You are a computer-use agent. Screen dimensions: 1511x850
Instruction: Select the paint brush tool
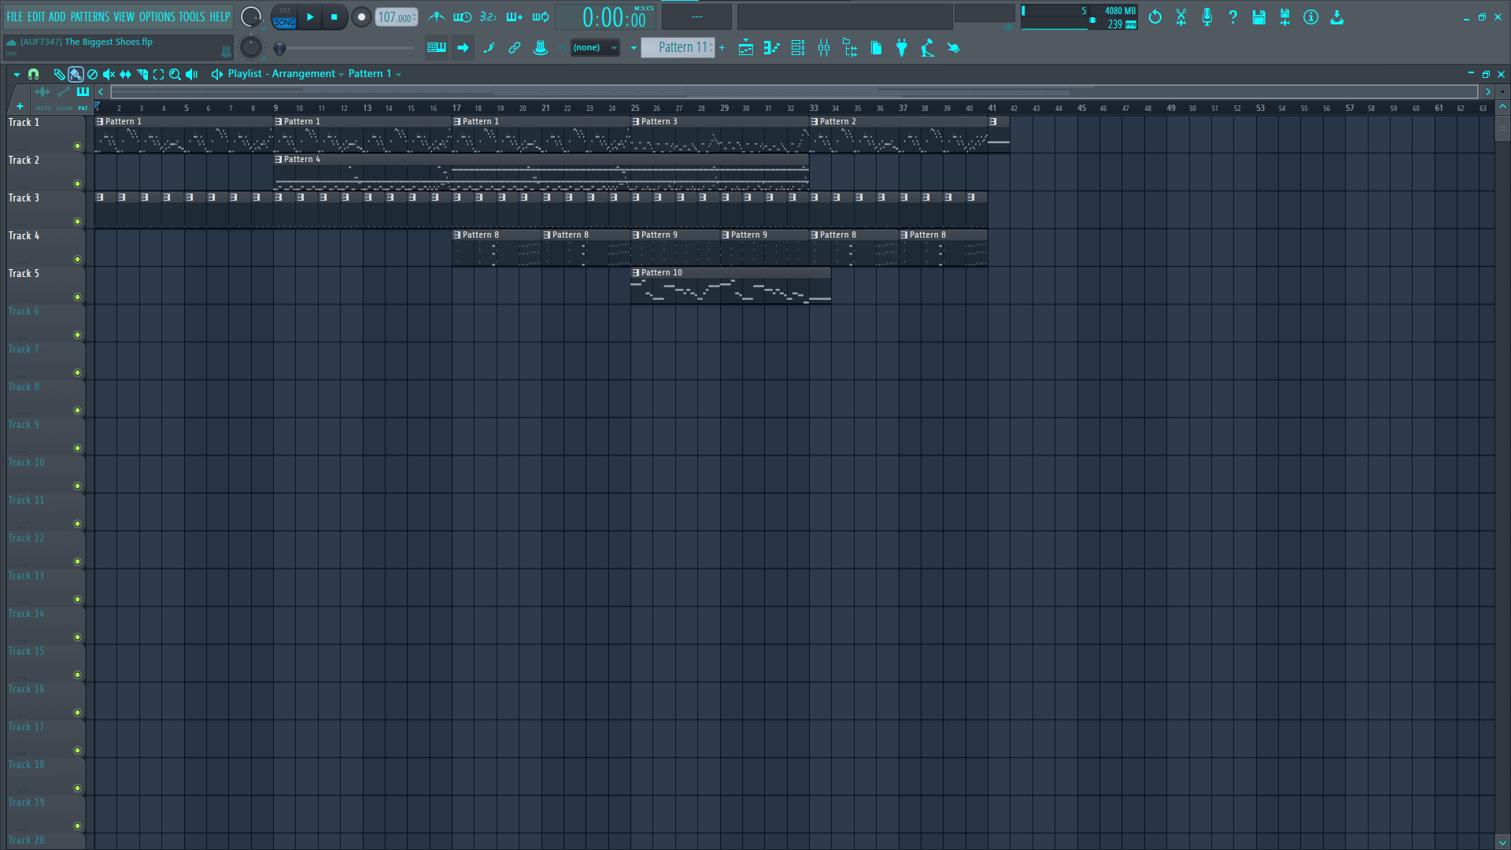tap(76, 74)
